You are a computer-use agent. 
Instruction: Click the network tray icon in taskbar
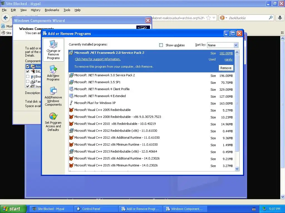click(264, 209)
